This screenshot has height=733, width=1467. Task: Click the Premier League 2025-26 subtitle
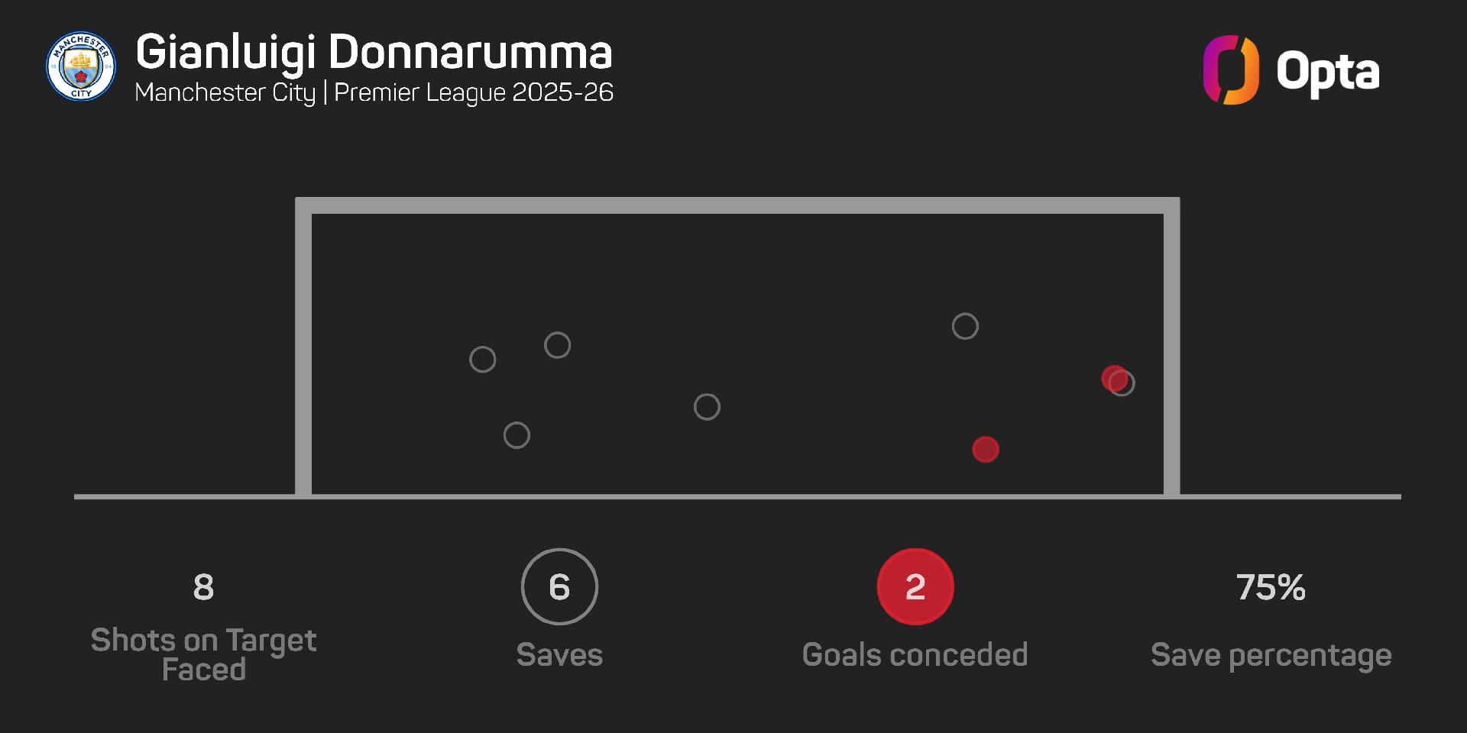coord(474,92)
